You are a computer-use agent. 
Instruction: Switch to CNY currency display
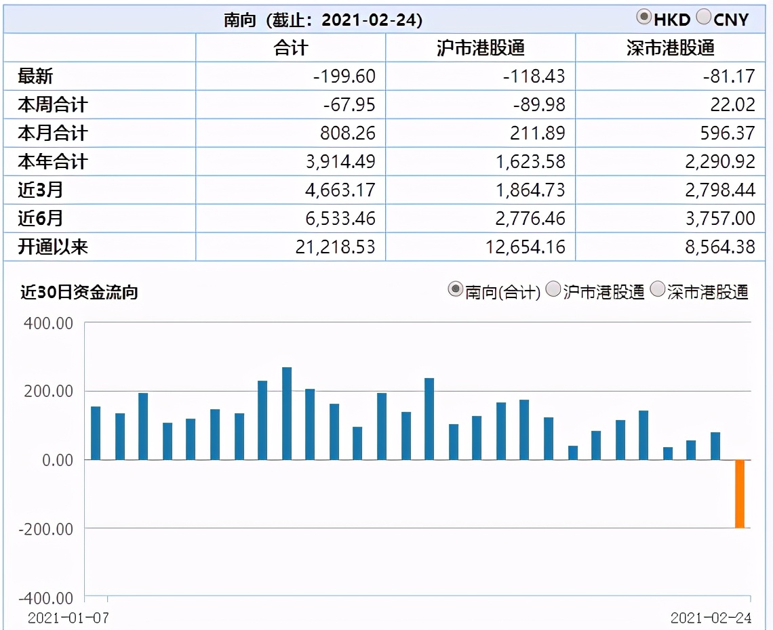pyautogui.click(x=704, y=17)
